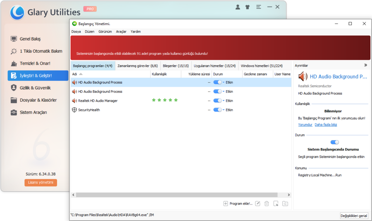This screenshot has height=221, width=372.
Task: Toggle second HD Audio Background Process switch
Action: pos(217,92)
